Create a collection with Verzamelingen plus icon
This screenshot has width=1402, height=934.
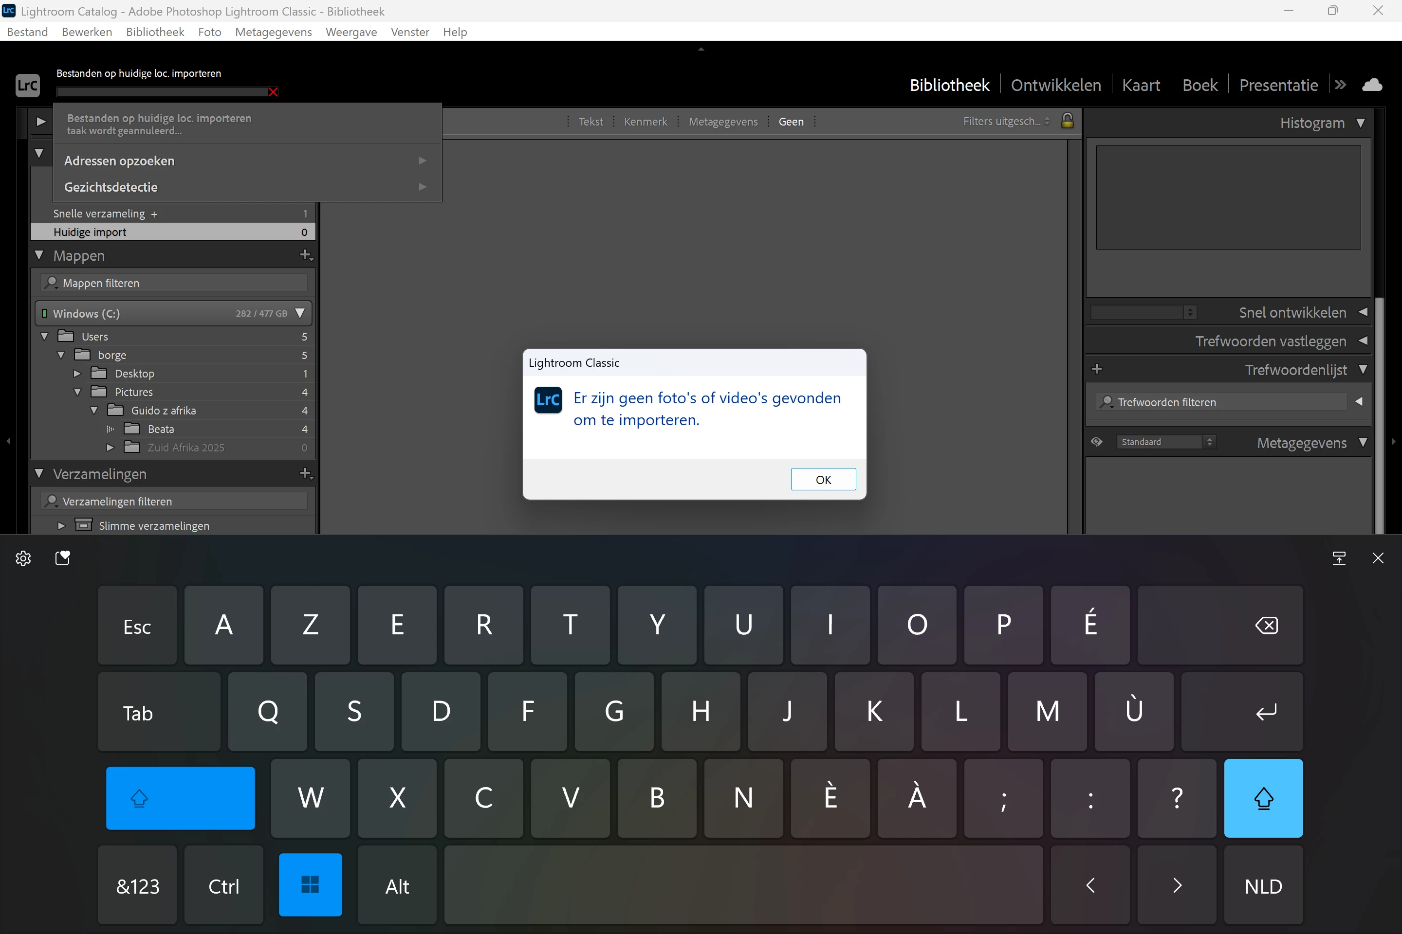306,473
